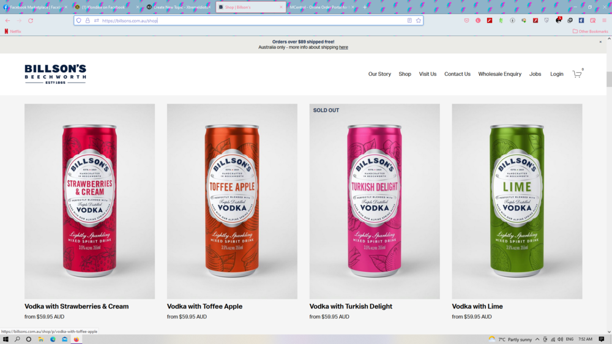
Task: Click the address bar URL field
Action: click(x=245, y=20)
